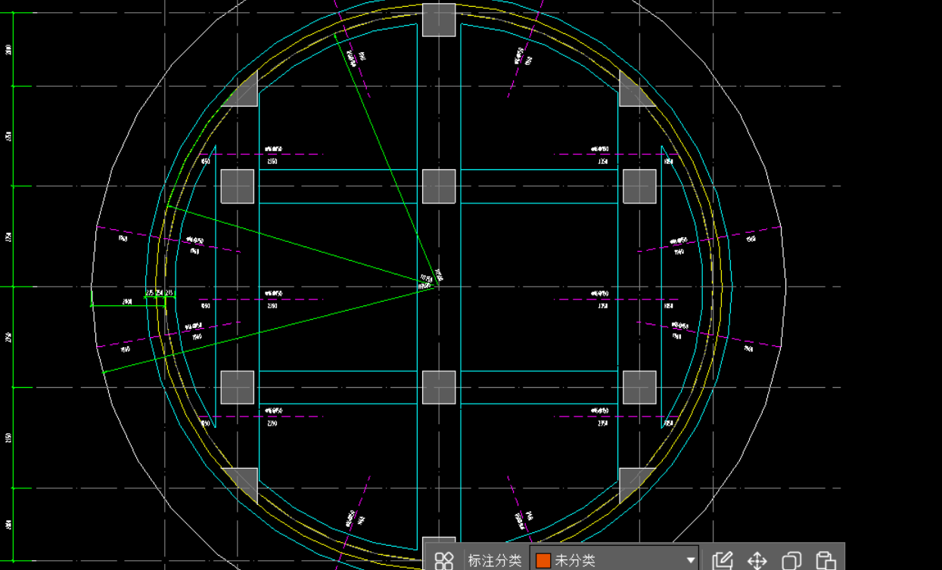
Task: Click the paste (clipboard) icon
Action: tap(825, 560)
